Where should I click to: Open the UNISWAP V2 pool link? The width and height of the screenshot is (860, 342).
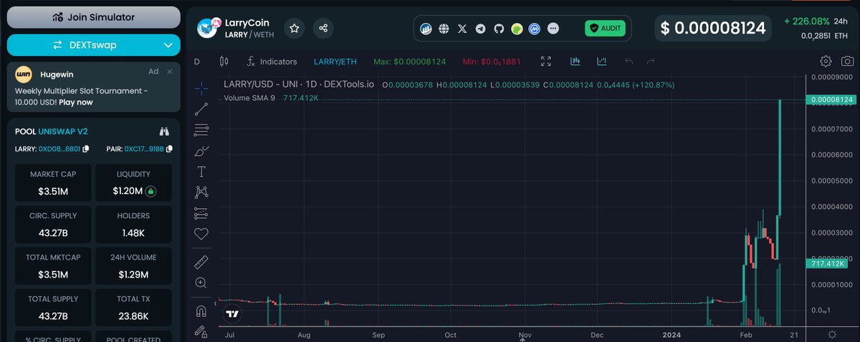click(63, 132)
